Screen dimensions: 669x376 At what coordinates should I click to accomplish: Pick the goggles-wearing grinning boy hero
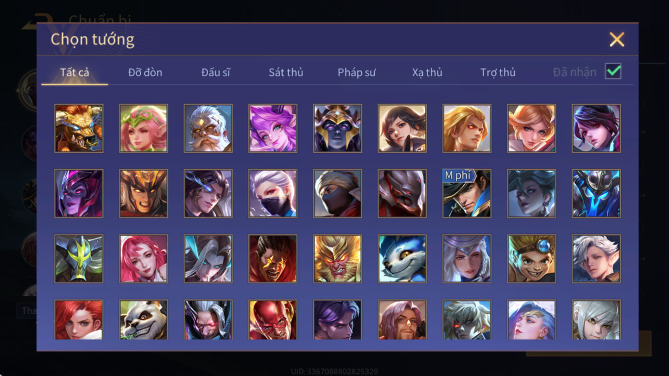coord(532,259)
